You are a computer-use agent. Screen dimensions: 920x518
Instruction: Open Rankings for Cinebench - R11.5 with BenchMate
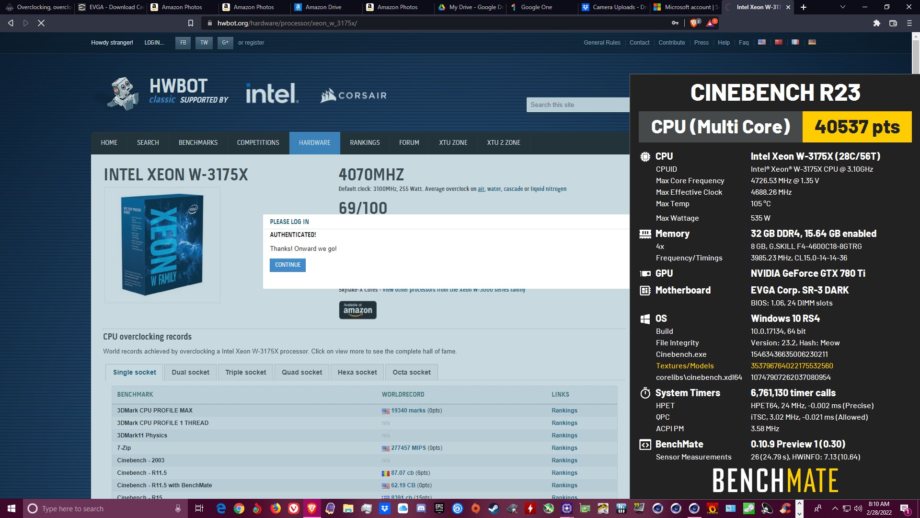pyautogui.click(x=564, y=485)
